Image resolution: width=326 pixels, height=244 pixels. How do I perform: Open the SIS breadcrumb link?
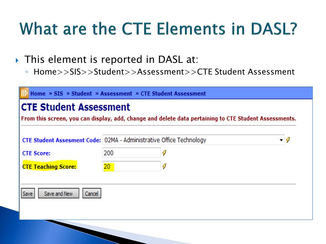(59, 94)
